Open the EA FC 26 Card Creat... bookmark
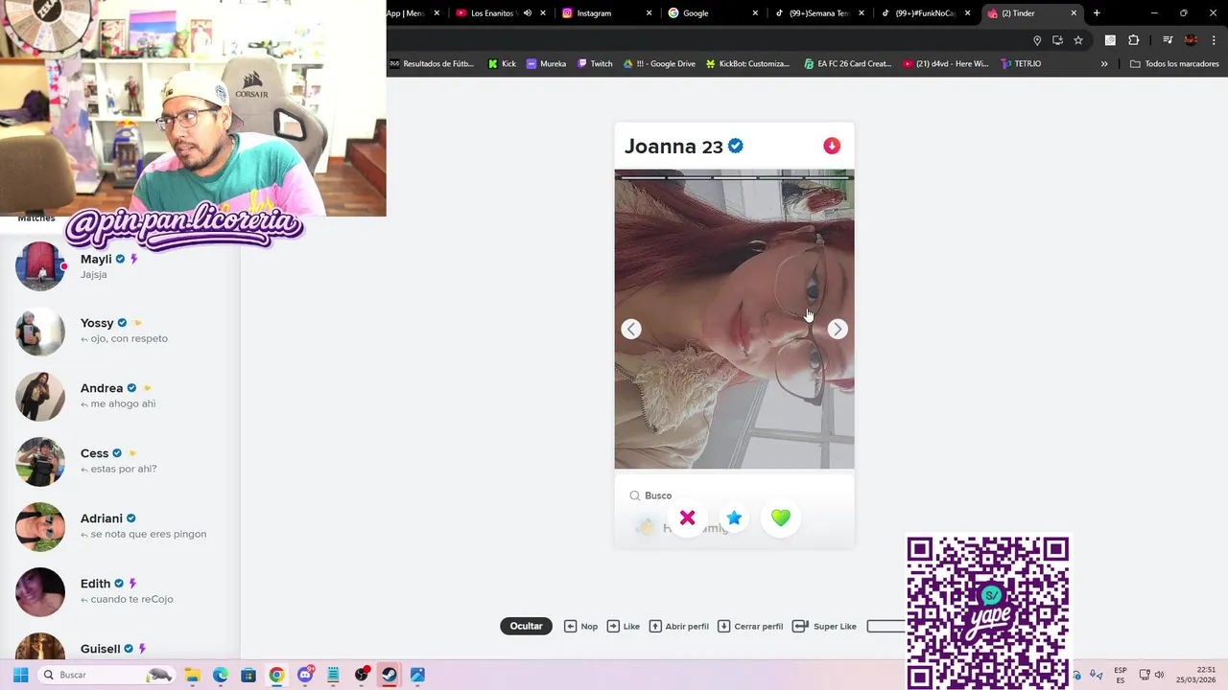The width and height of the screenshot is (1228, 690). (848, 64)
